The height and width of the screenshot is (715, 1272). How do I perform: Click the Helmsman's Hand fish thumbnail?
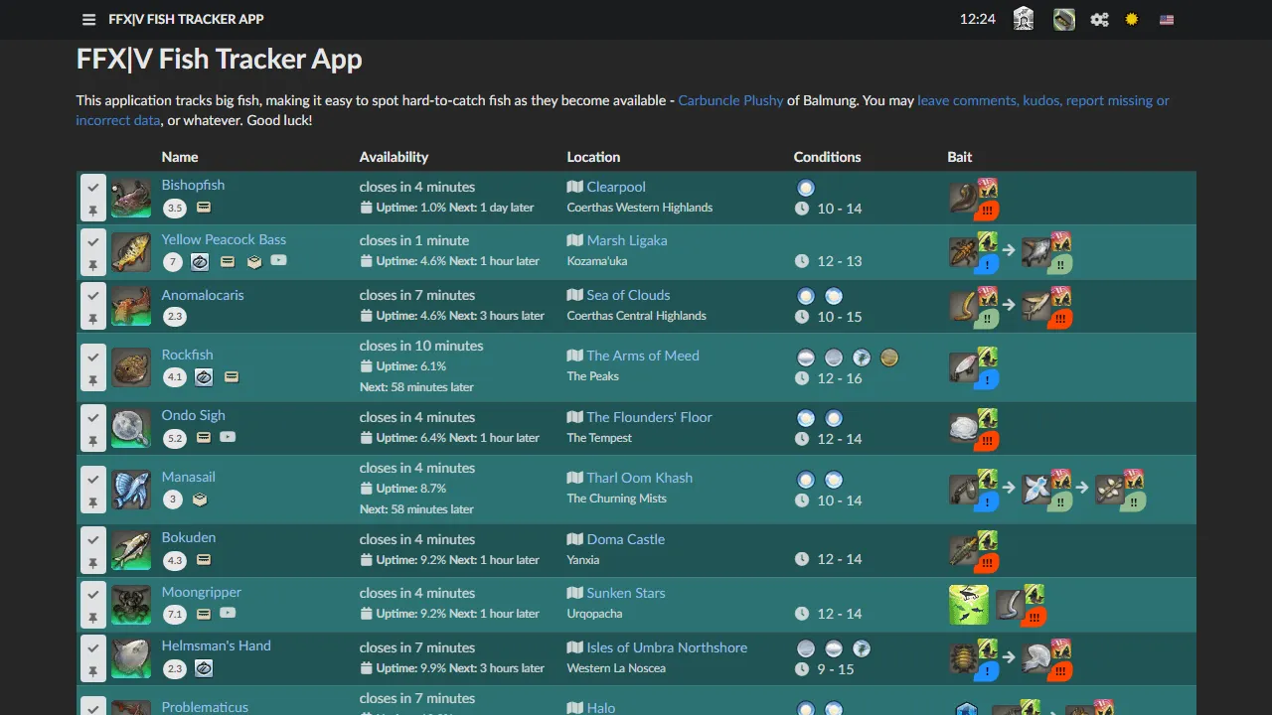pos(130,657)
